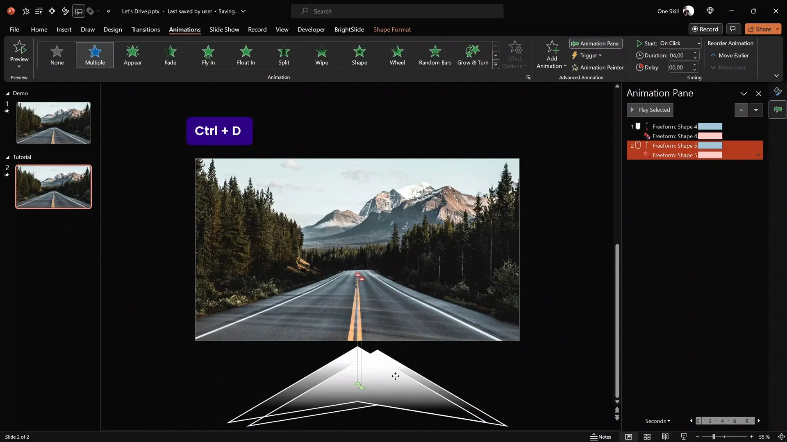
Task: Switch to Reading View
Action: click(x=665, y=437)
